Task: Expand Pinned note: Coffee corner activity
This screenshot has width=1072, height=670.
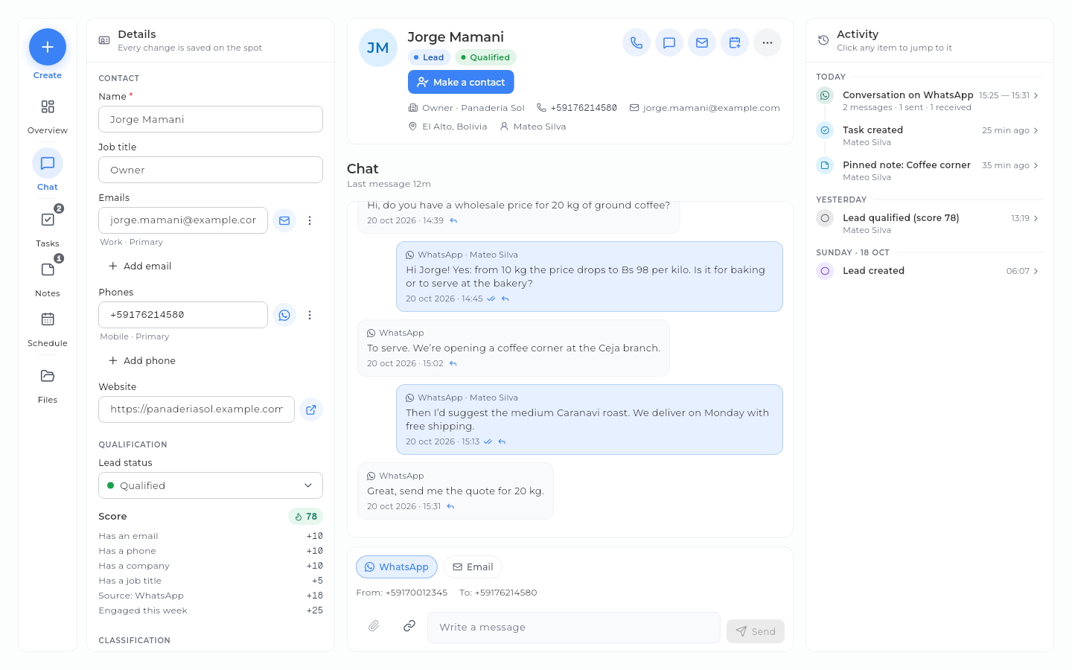Action: tap(929, 170)
